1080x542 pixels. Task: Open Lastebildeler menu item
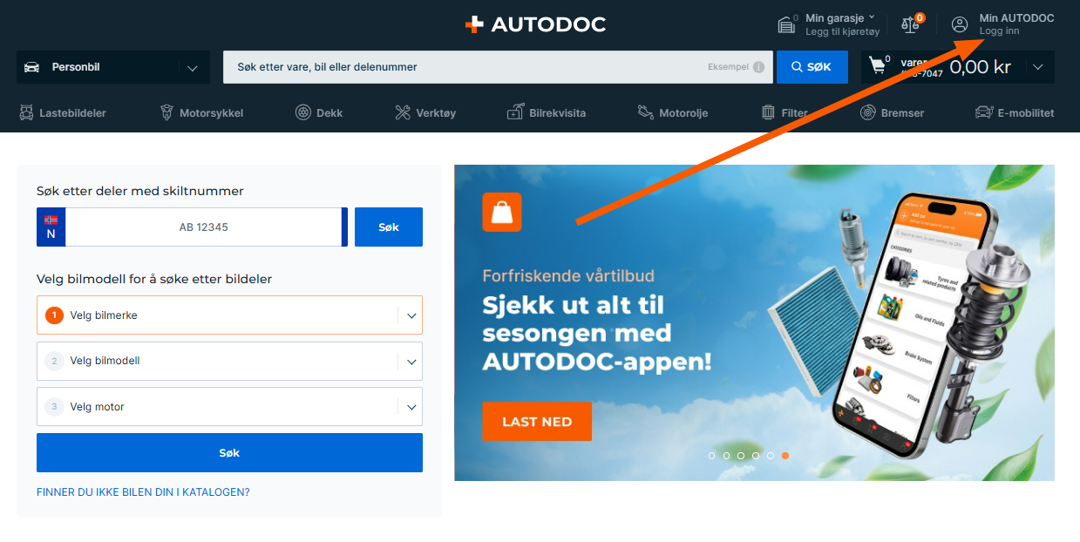(62, 112)
